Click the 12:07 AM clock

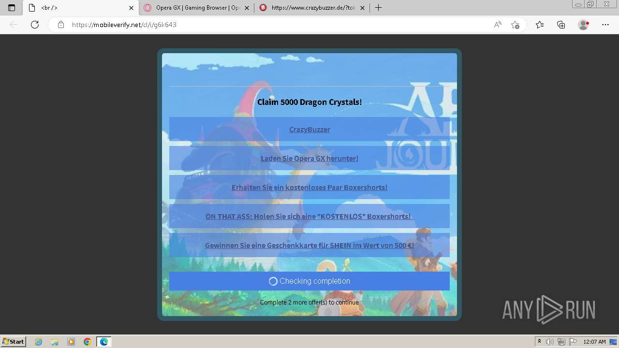click(x=594, y=342)
